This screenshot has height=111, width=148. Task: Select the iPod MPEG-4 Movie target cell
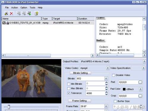(63, 23)
